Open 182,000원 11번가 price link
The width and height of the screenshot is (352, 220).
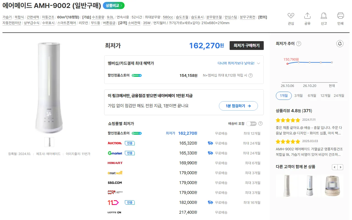[188, 202]
